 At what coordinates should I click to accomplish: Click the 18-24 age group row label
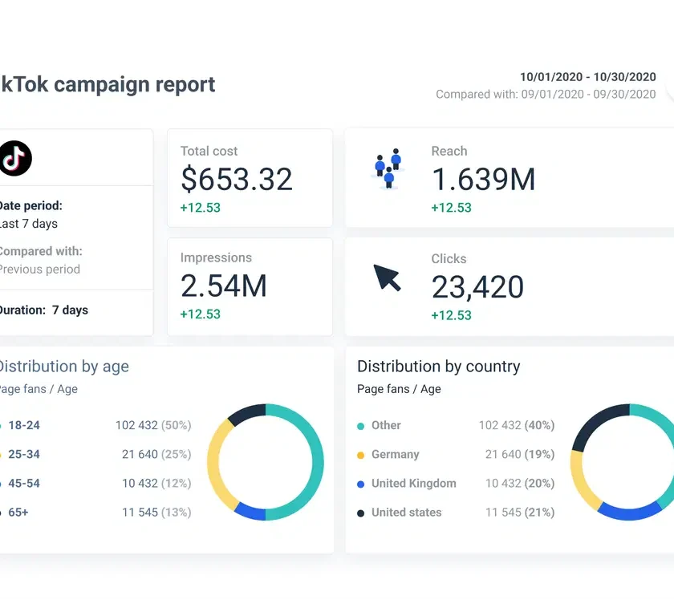24,425
